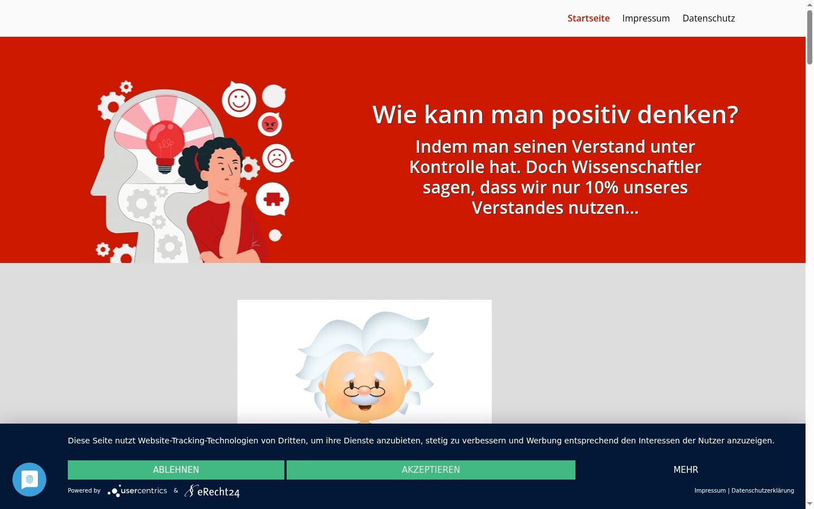This screenshot has width=814, height=509.
Task: Click the scrollbar up arrow
Action: 809,5
